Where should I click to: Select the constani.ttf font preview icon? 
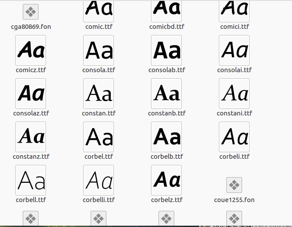tap(234, 94)
